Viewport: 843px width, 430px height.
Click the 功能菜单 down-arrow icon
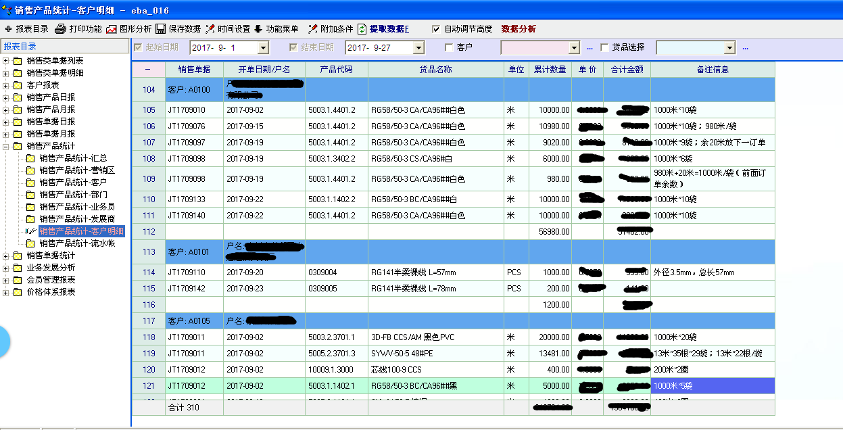(258, 29)
